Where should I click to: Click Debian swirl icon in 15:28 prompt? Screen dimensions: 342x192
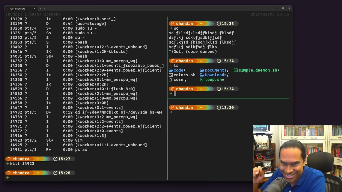9,173
